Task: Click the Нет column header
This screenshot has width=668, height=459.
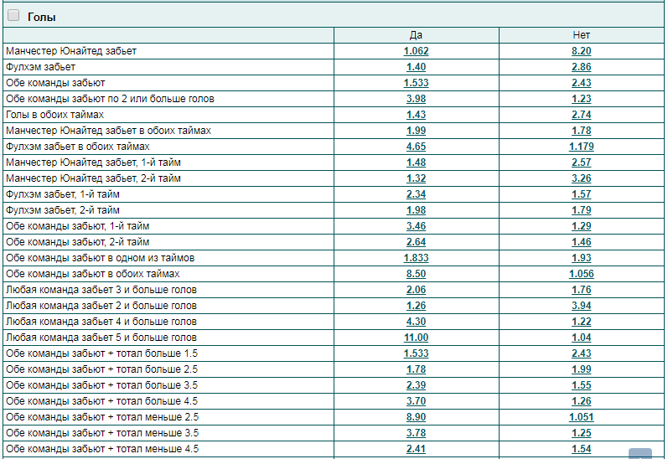Action: (x=581, y=35)
